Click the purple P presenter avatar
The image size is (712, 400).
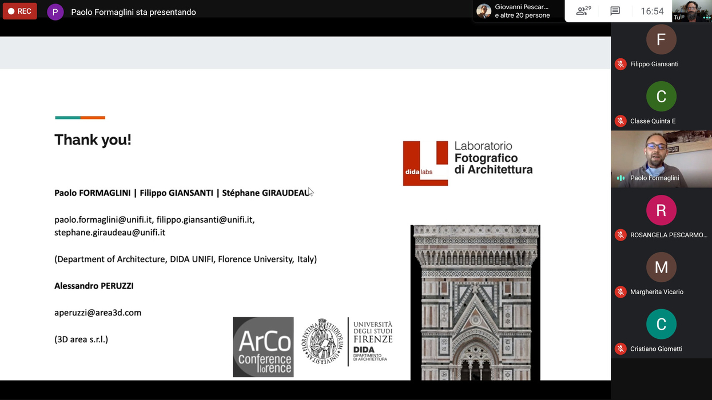(55, 11)
